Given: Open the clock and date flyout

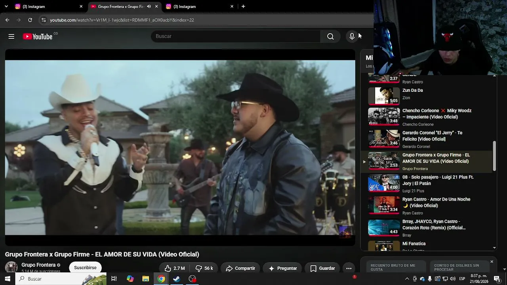Looking at the screenshot, I should tap(479, 279).
